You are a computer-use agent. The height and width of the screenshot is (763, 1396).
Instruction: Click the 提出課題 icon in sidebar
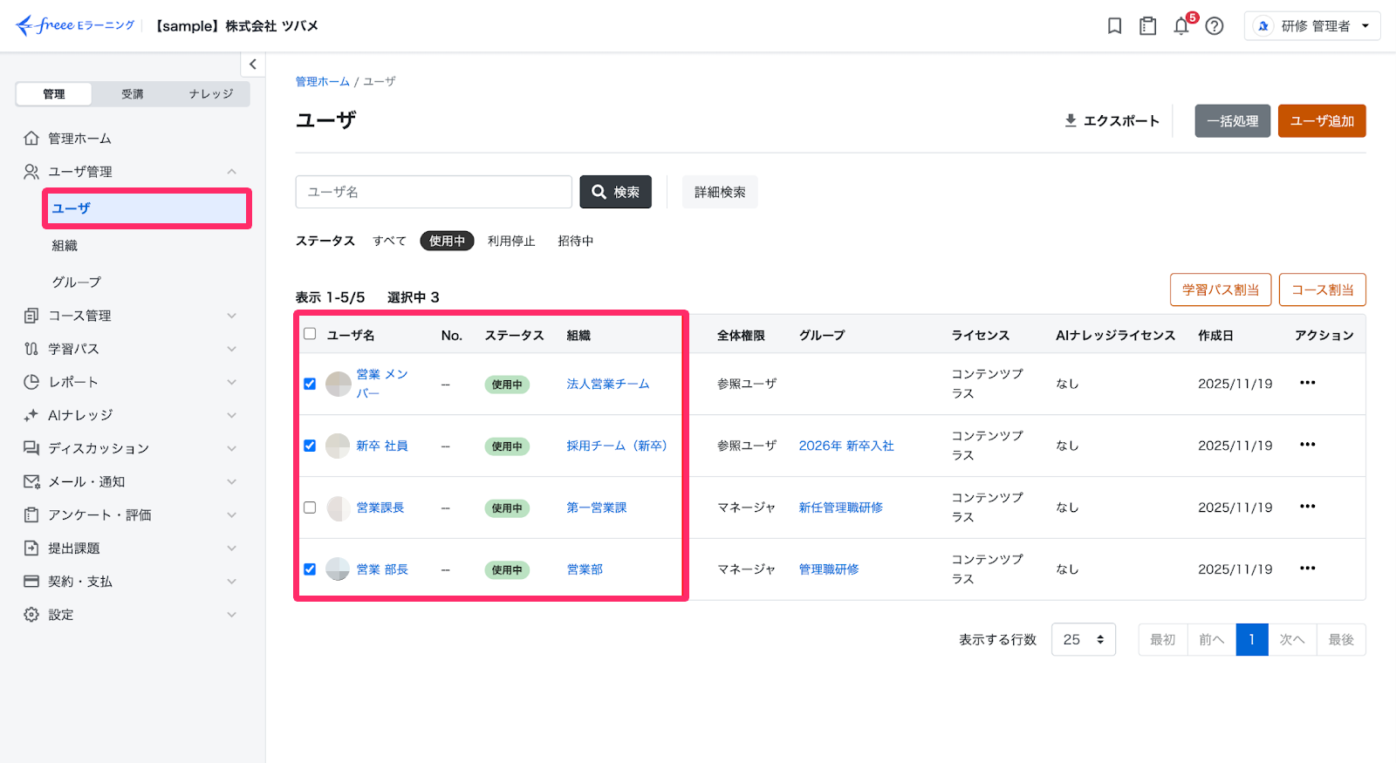click(31, 548)
